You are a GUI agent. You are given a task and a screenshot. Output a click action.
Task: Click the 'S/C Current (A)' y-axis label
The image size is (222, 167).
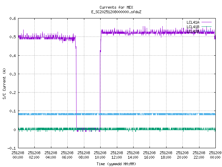[4, 83]
